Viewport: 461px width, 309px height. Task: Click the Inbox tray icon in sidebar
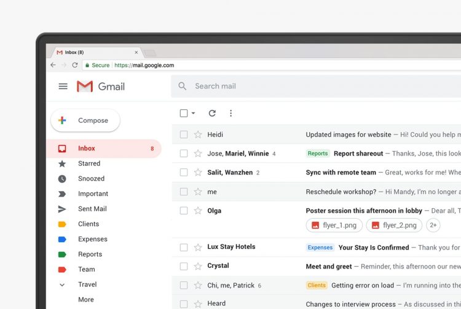[x=62, y=148]
